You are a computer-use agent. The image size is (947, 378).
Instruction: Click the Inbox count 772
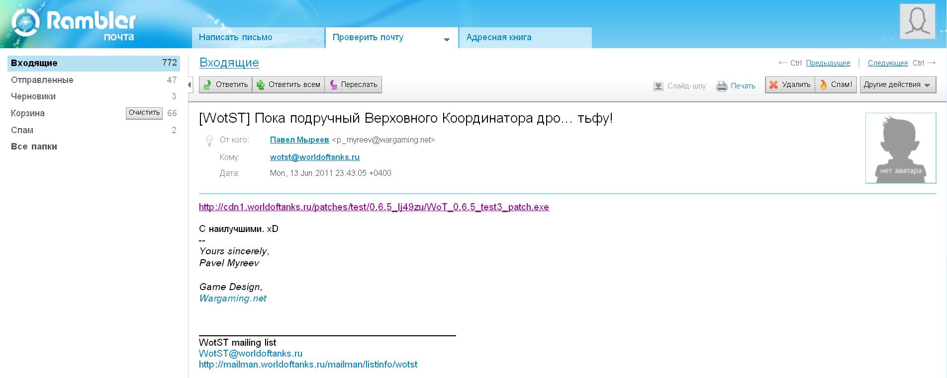[x=170, y=63]
